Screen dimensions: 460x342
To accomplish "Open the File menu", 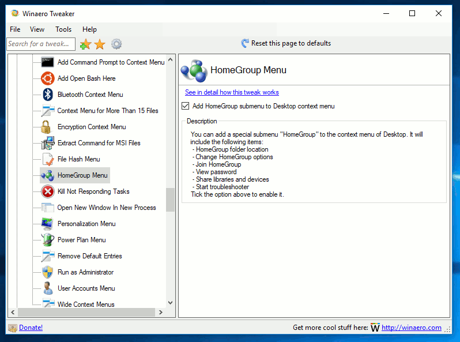I will pyautogui.click(x=15, y=29).
